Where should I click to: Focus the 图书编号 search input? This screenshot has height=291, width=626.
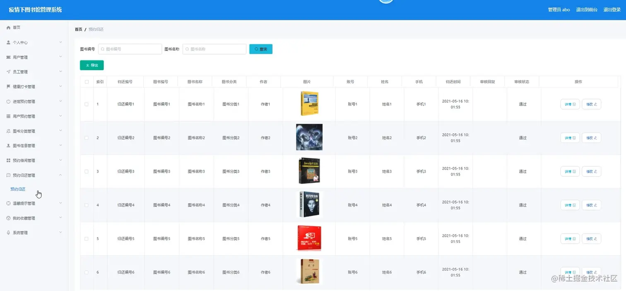[x=130, y=49]
